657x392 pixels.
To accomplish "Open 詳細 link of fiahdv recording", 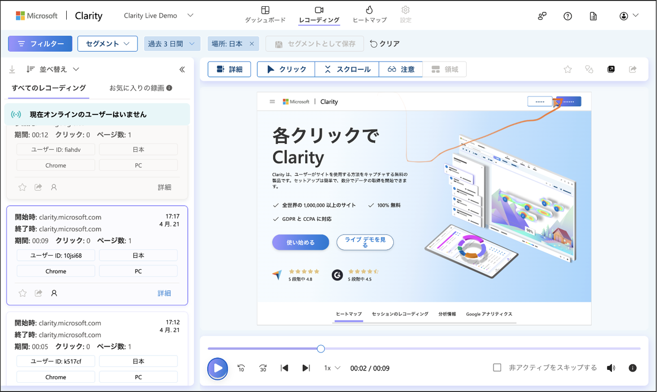I will tap(164, 187).
